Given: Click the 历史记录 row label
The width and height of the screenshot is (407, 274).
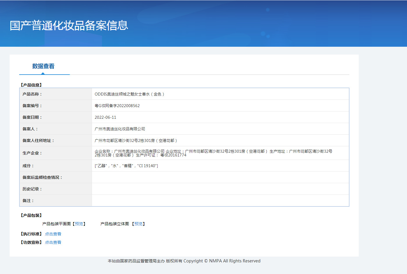Looking at the screenshot, I should (32, 189).
